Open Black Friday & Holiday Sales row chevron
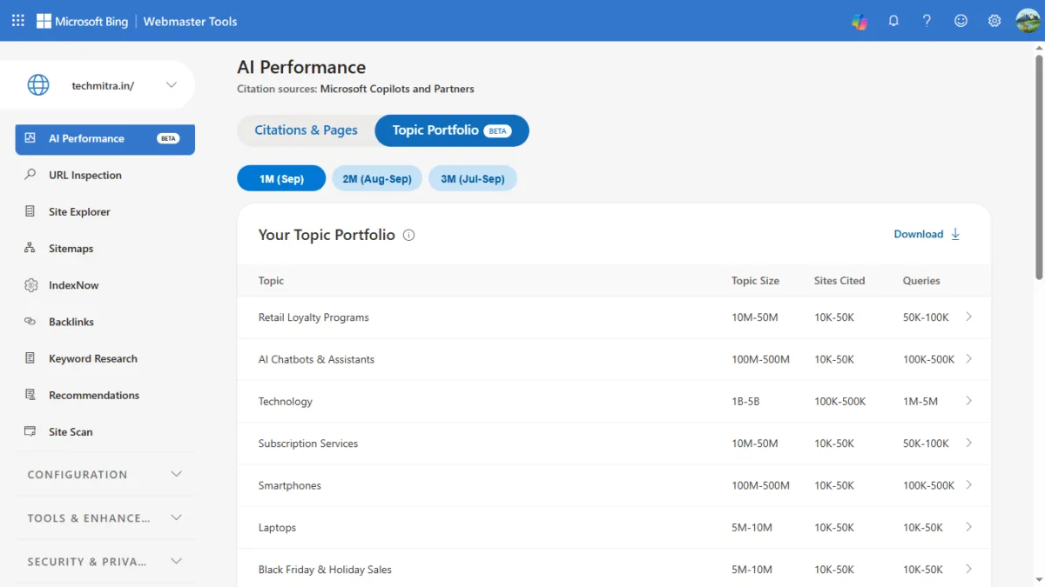The image size is (1045, 587). pos(969,570)
